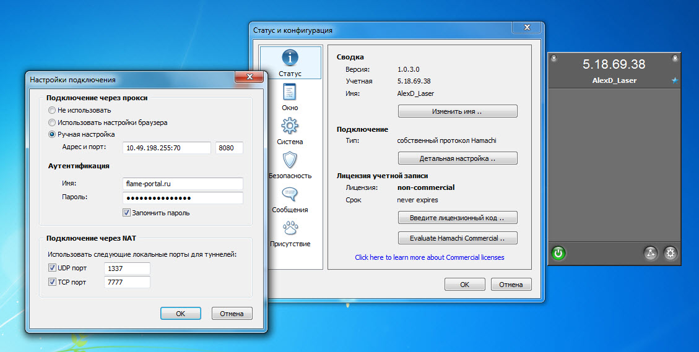
Task: Click the blue star next to AlexD_Laser
Action: click(675, 80)
